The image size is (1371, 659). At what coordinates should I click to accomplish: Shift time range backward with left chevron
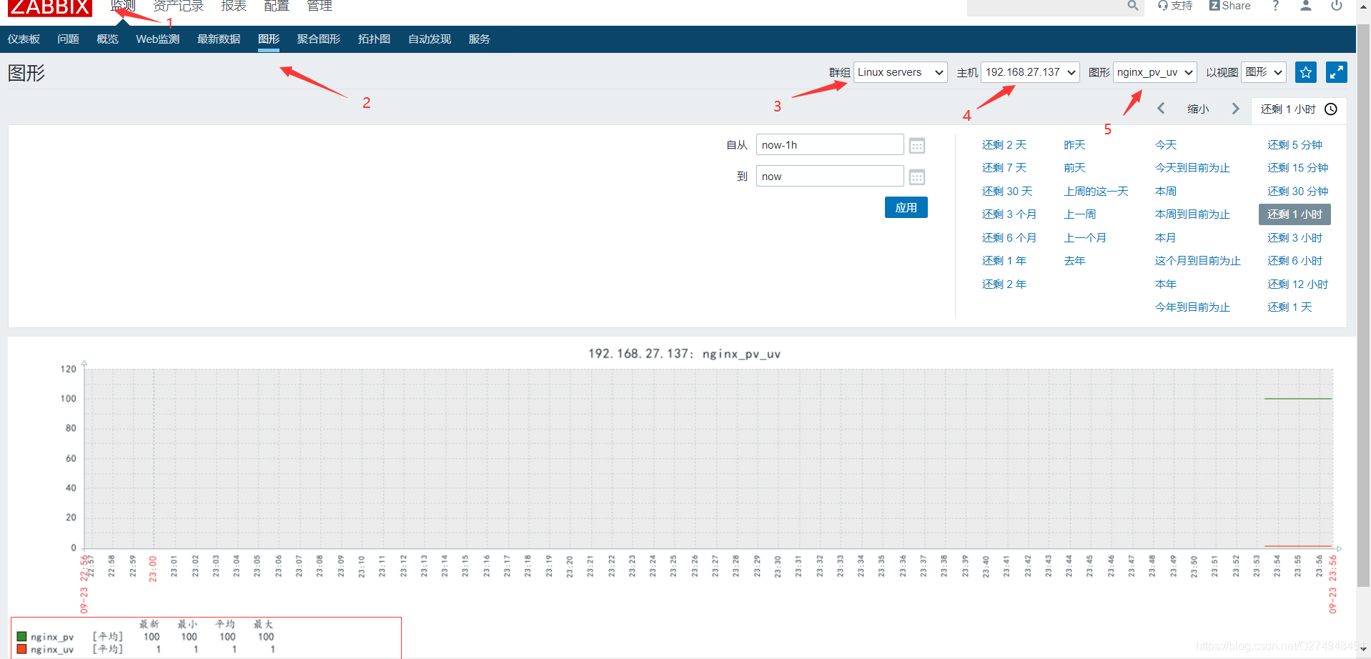(x=1161, y=109)
